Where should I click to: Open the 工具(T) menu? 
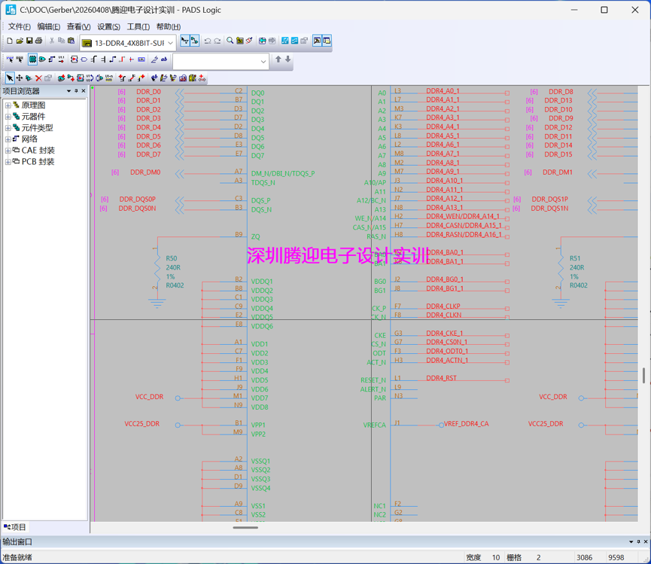tap(138, 26)
